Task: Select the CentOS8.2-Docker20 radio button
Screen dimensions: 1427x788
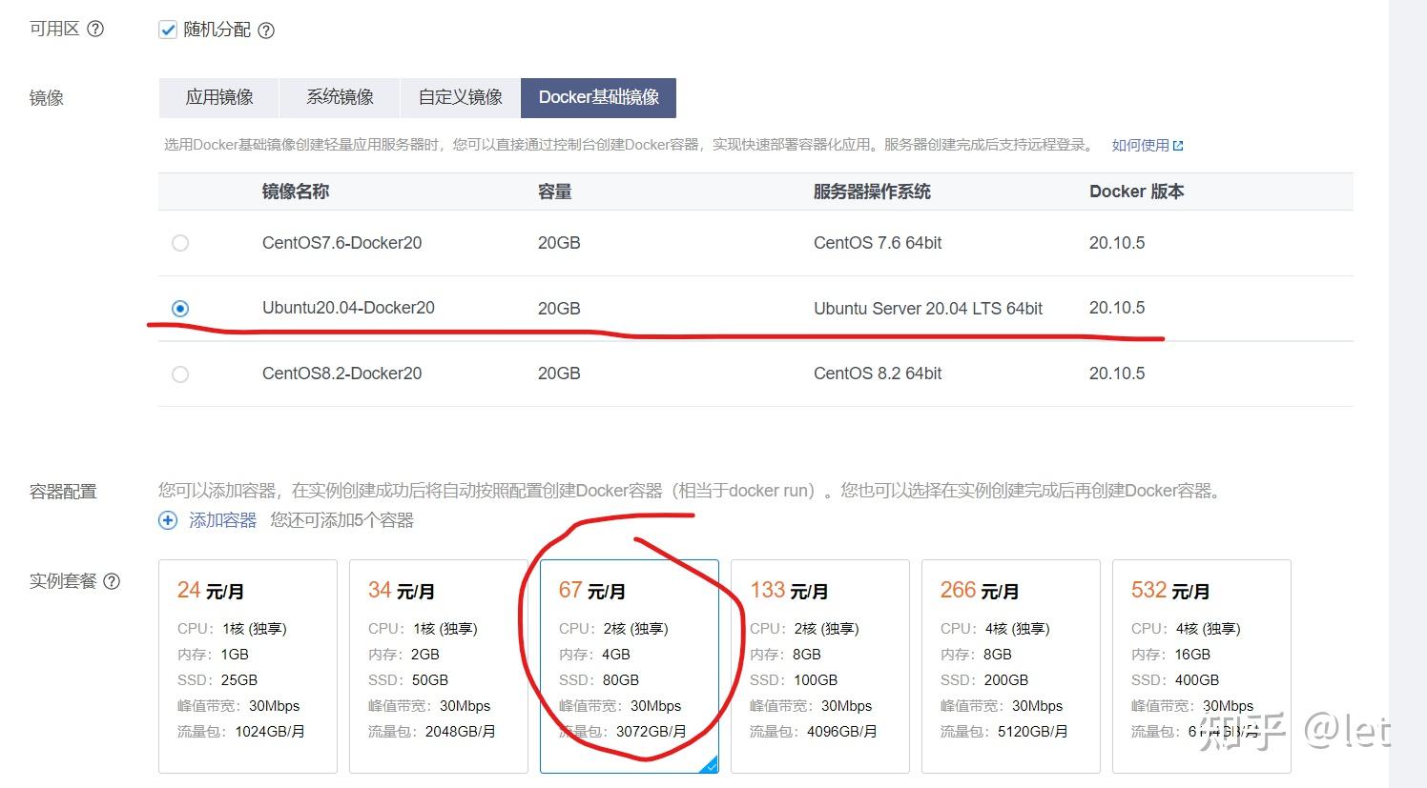Action: [x=180, y=374]
